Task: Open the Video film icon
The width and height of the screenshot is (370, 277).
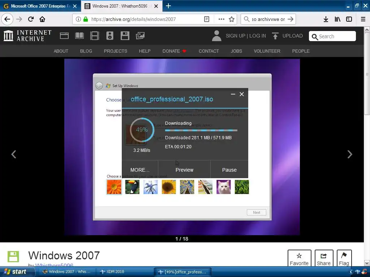Action: pos(95,36)
